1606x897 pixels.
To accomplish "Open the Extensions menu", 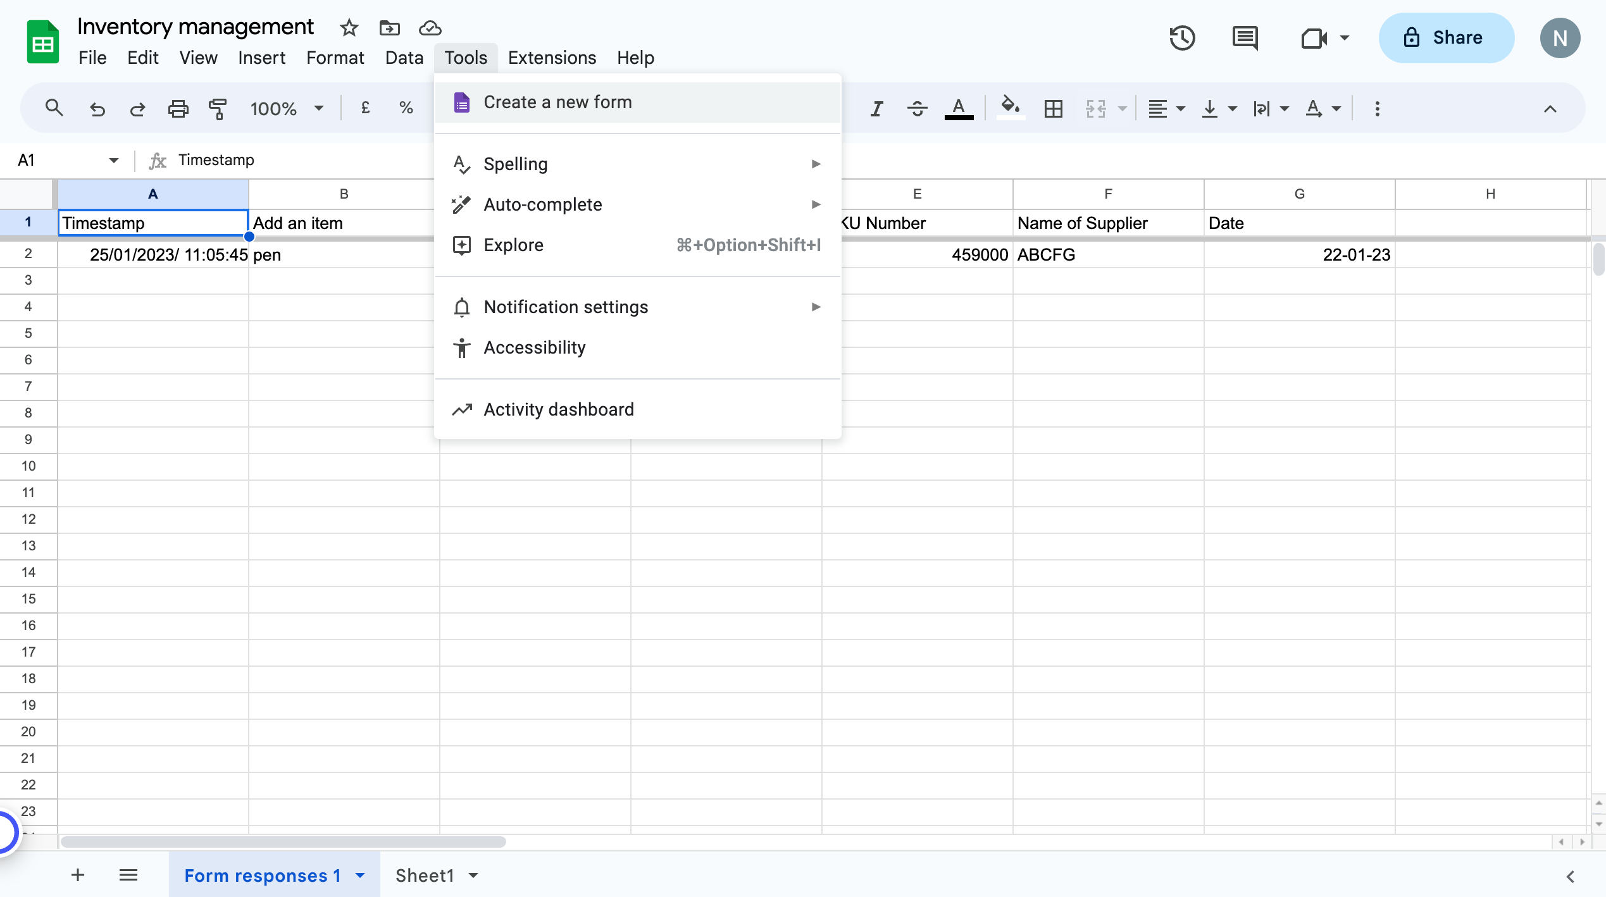I will [551, 58].
